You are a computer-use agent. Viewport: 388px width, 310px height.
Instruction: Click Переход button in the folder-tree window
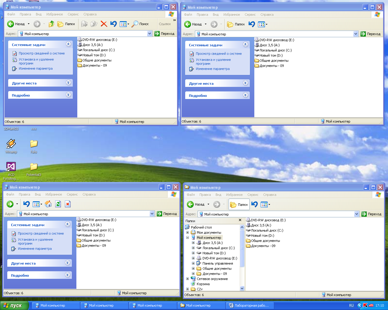(371, 214)
